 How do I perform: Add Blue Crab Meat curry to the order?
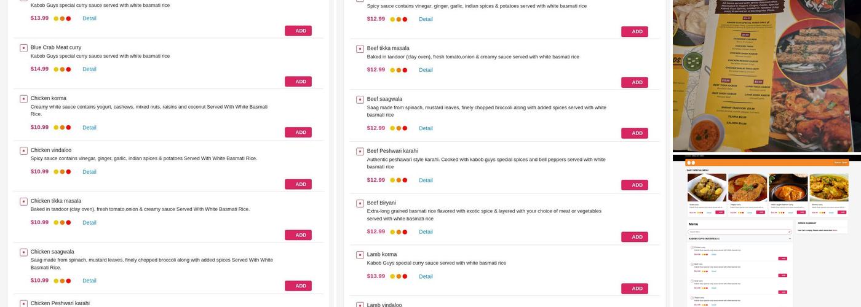point(298,82)
